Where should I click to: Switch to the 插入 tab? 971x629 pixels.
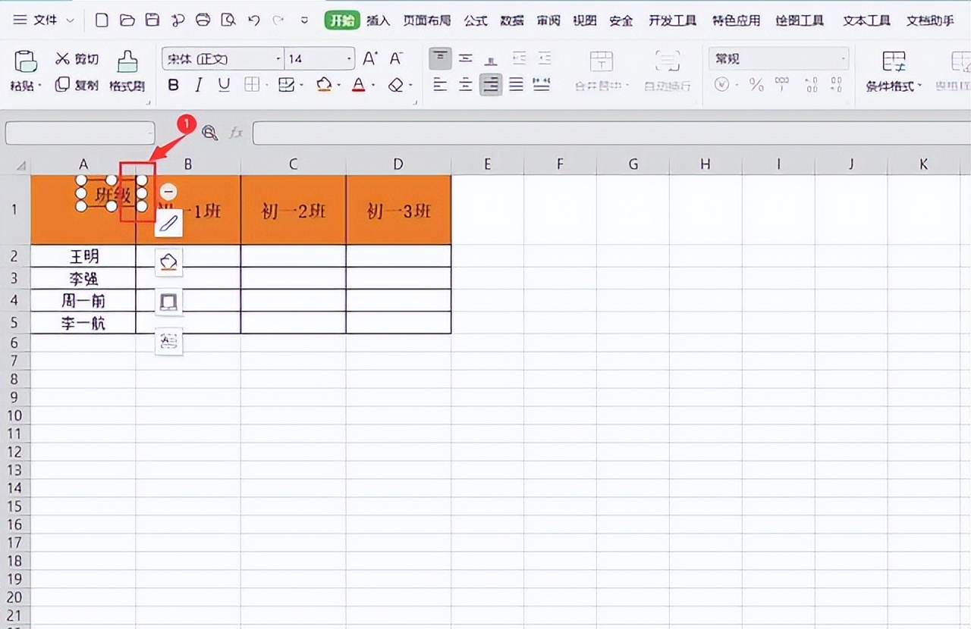point(378,20)
